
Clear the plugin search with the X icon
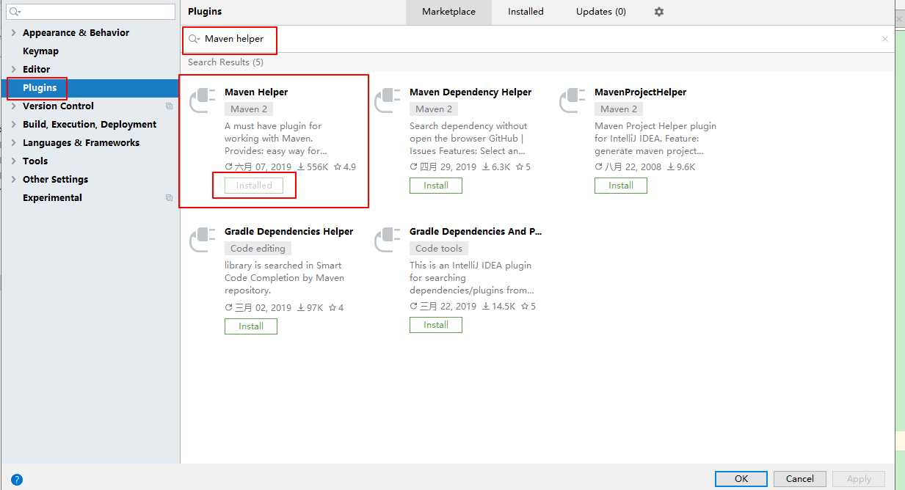click(x=885, y=39)
